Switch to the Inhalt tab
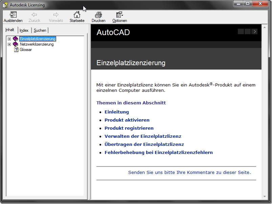272x204 pixels. pyautogui.click(x=10, y=30)
